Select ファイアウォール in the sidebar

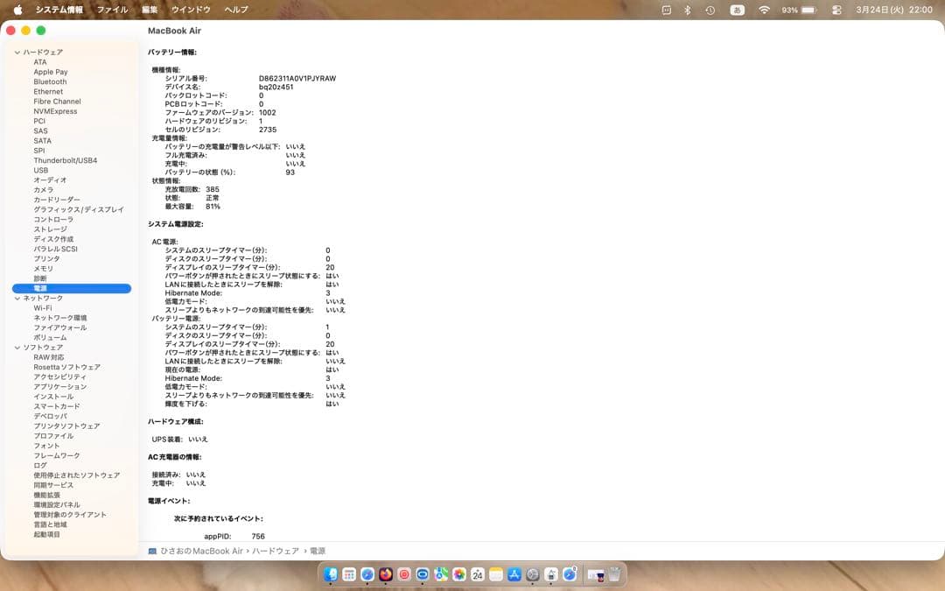click(60, 328)
